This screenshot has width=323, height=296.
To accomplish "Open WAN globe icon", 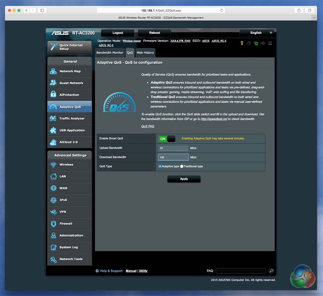I will (x=53, y=188).
